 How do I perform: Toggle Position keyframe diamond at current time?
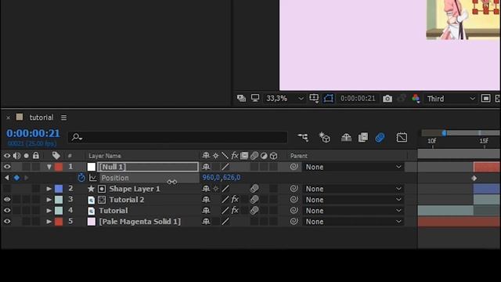pyautogui.click(x=16, y=178)
